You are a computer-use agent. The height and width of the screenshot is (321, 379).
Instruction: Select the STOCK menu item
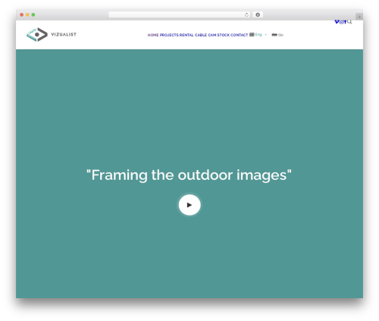point(224,35)
